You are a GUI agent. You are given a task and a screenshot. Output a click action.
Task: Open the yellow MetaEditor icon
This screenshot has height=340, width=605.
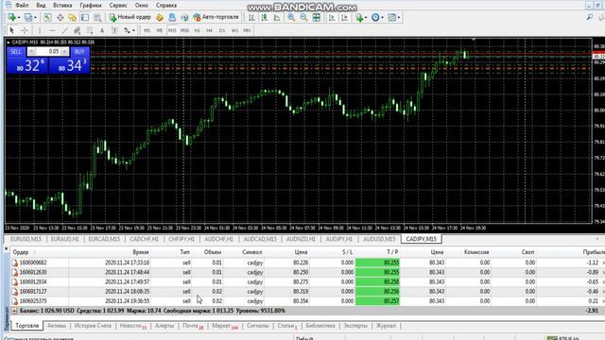point(160,17)
